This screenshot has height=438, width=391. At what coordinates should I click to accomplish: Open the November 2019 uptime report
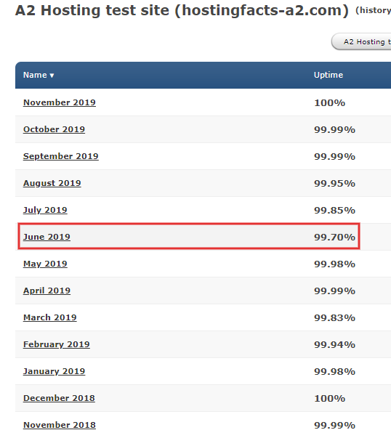[60, 102]
